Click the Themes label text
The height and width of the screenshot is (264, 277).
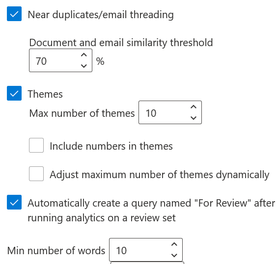coord(45,94)
